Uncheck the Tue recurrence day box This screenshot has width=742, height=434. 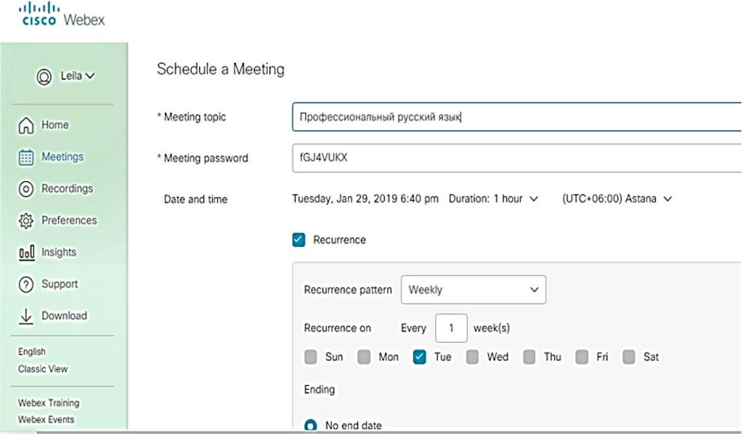(x=419, y=357)
